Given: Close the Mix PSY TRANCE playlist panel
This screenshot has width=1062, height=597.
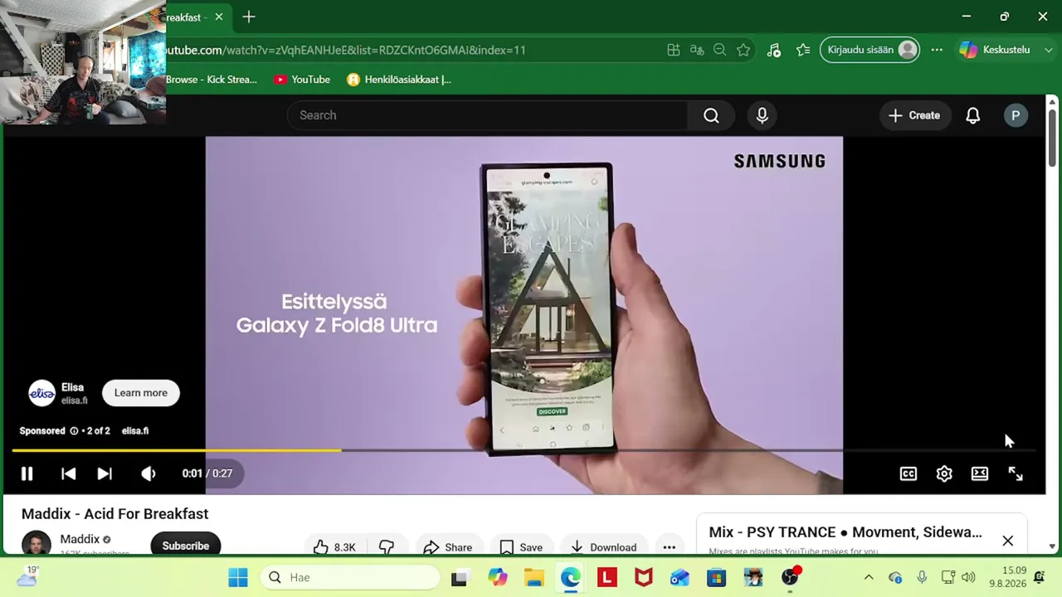Looking at the screenshot, I should pos(1008,541).
